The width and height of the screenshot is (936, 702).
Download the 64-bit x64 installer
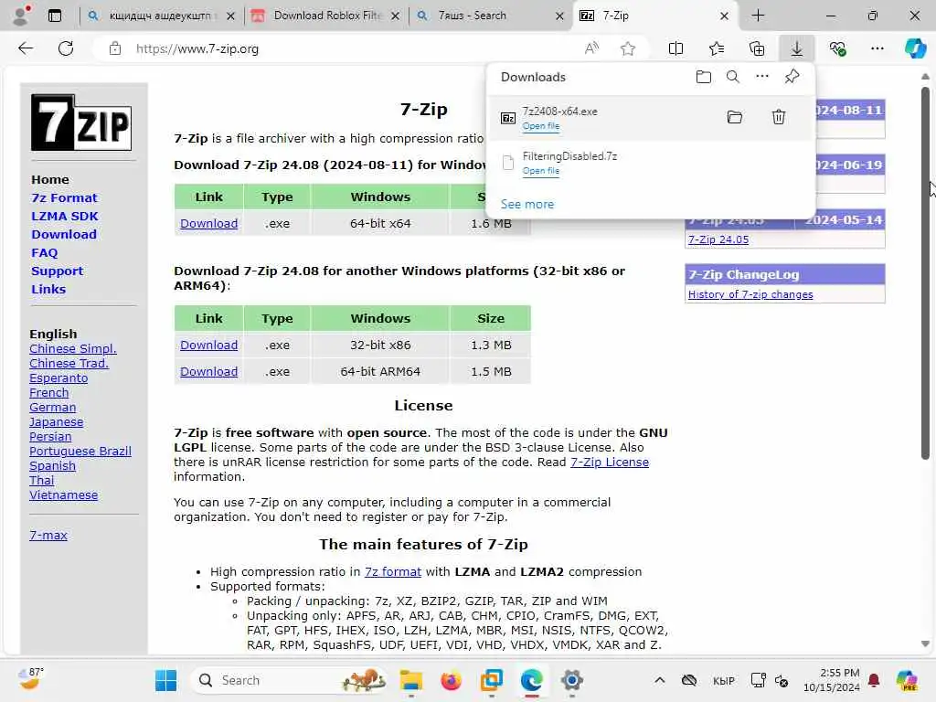pyautogui.click(x=209, y=223)
